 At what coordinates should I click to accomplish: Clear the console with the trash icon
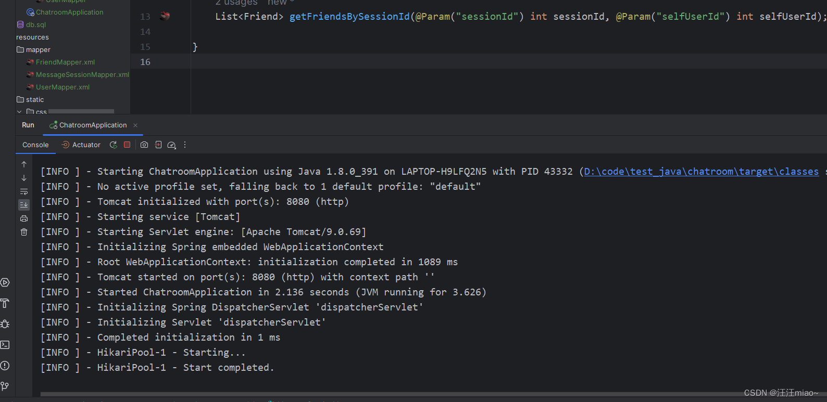tap(24, 232)
